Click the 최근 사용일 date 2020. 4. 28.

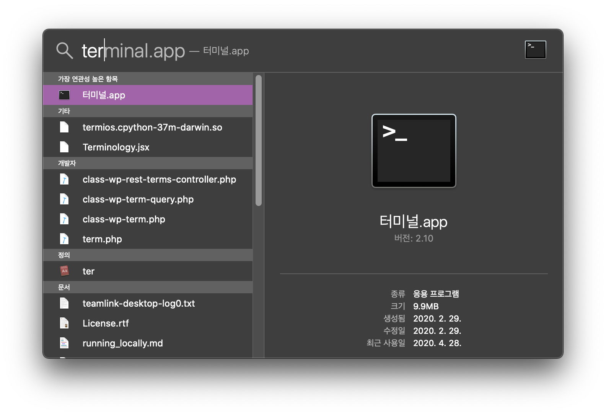pyautogui.click(x=437, y=343)
